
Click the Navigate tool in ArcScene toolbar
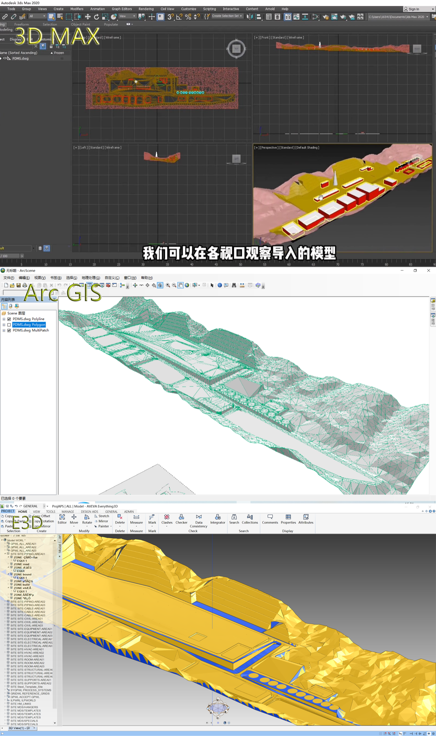pos(135,285)
